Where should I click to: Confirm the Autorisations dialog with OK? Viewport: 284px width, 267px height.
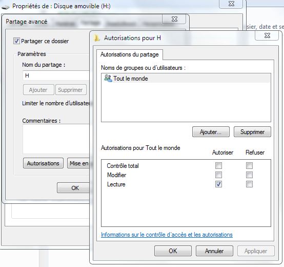173,251
